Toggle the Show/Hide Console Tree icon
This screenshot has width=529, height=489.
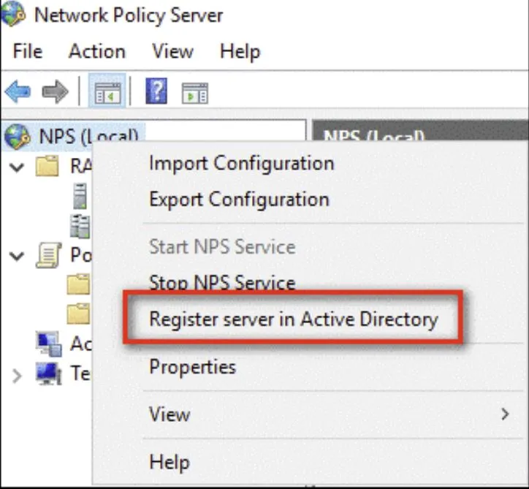(107, 91)
